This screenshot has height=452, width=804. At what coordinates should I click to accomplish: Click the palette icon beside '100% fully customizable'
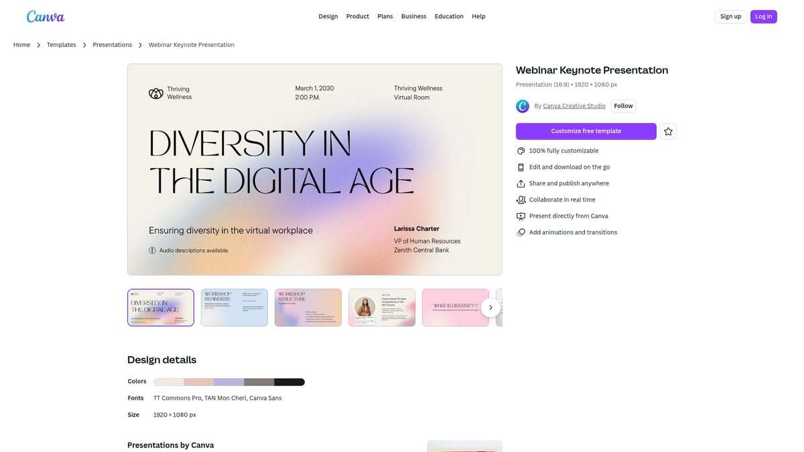[x=521, y=151]
